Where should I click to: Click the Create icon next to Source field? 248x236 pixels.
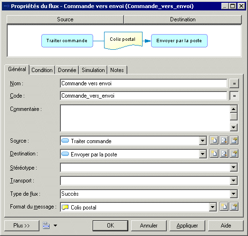pyautogui.click(x=214, y=140)
